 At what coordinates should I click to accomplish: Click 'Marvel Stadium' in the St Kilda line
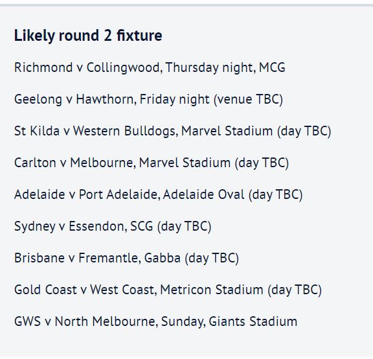click(x=227, y=131)
